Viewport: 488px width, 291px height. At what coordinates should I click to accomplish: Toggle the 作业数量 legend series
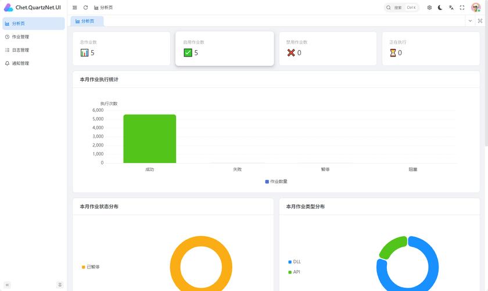(x=277, y=182)
